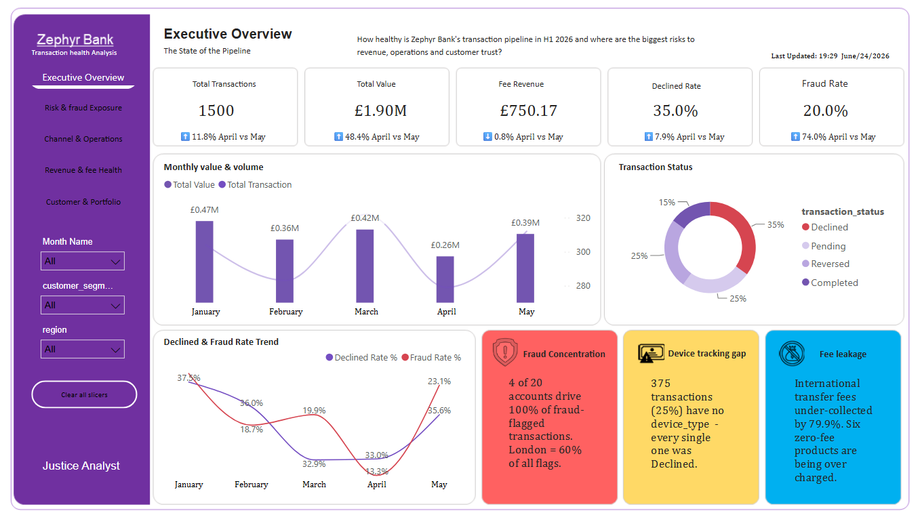
Task: Select the January value bar
Action: point(205,262)
